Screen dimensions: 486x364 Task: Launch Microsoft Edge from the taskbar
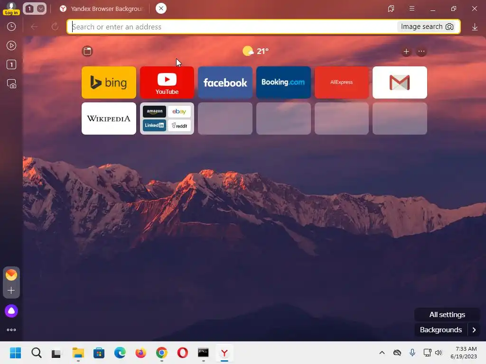pyautogui.click(x=120, y=353)
